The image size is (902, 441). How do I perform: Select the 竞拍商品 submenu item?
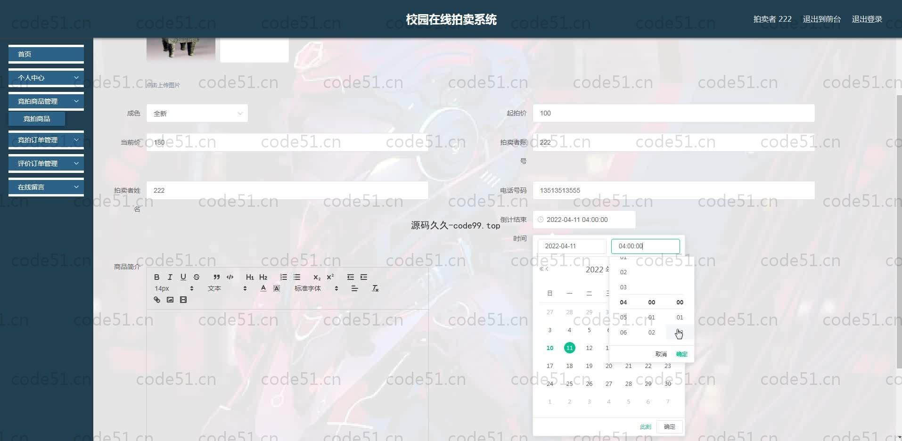point(37,119)
